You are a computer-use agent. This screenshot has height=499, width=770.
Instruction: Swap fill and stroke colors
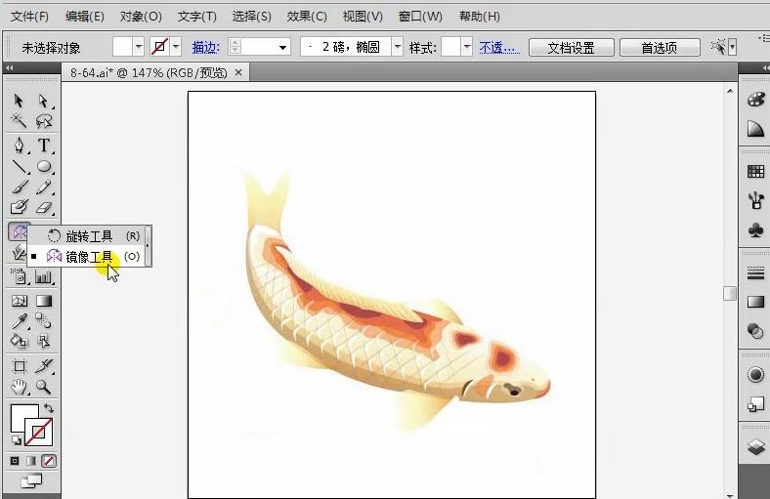(x=49, y=407)
